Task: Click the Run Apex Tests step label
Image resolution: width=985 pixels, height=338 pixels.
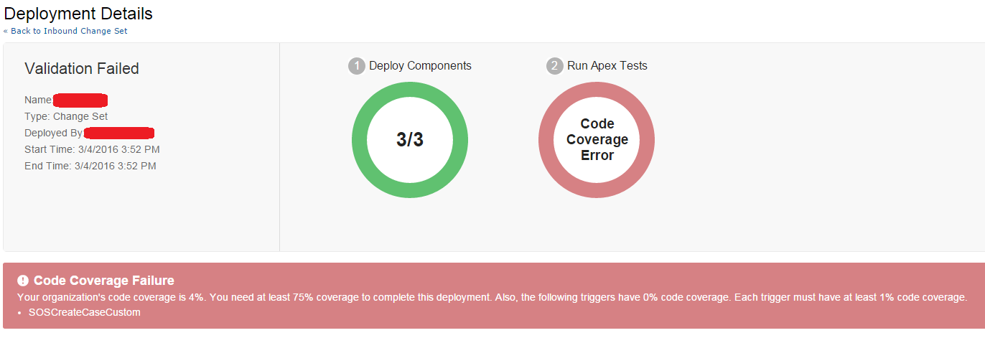Action: [x=607, y=66]
